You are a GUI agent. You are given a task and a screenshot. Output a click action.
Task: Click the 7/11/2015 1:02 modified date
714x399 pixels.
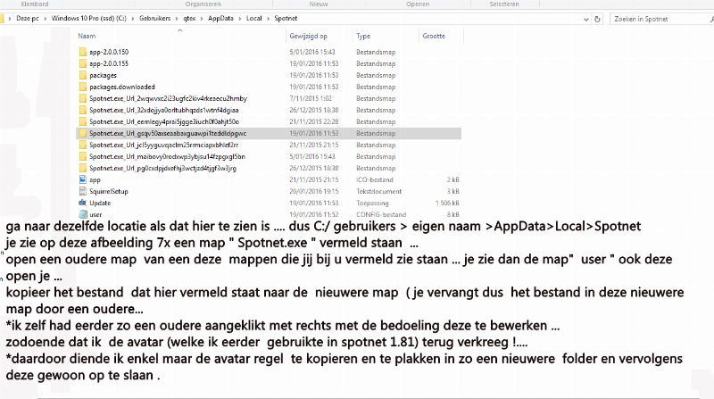coord(311,98)
